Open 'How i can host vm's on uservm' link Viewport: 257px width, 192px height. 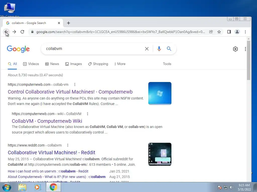coord(48,171)
